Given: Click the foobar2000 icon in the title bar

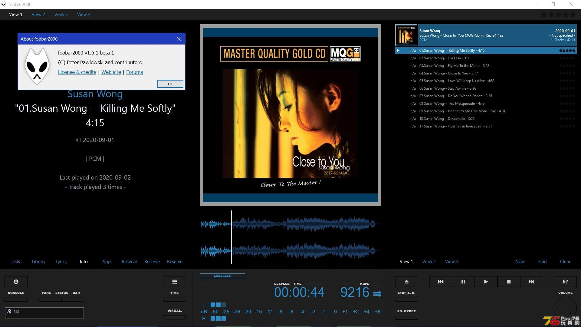Looking at the screenshot, I should pyautogui.click(x=4, y=4).
